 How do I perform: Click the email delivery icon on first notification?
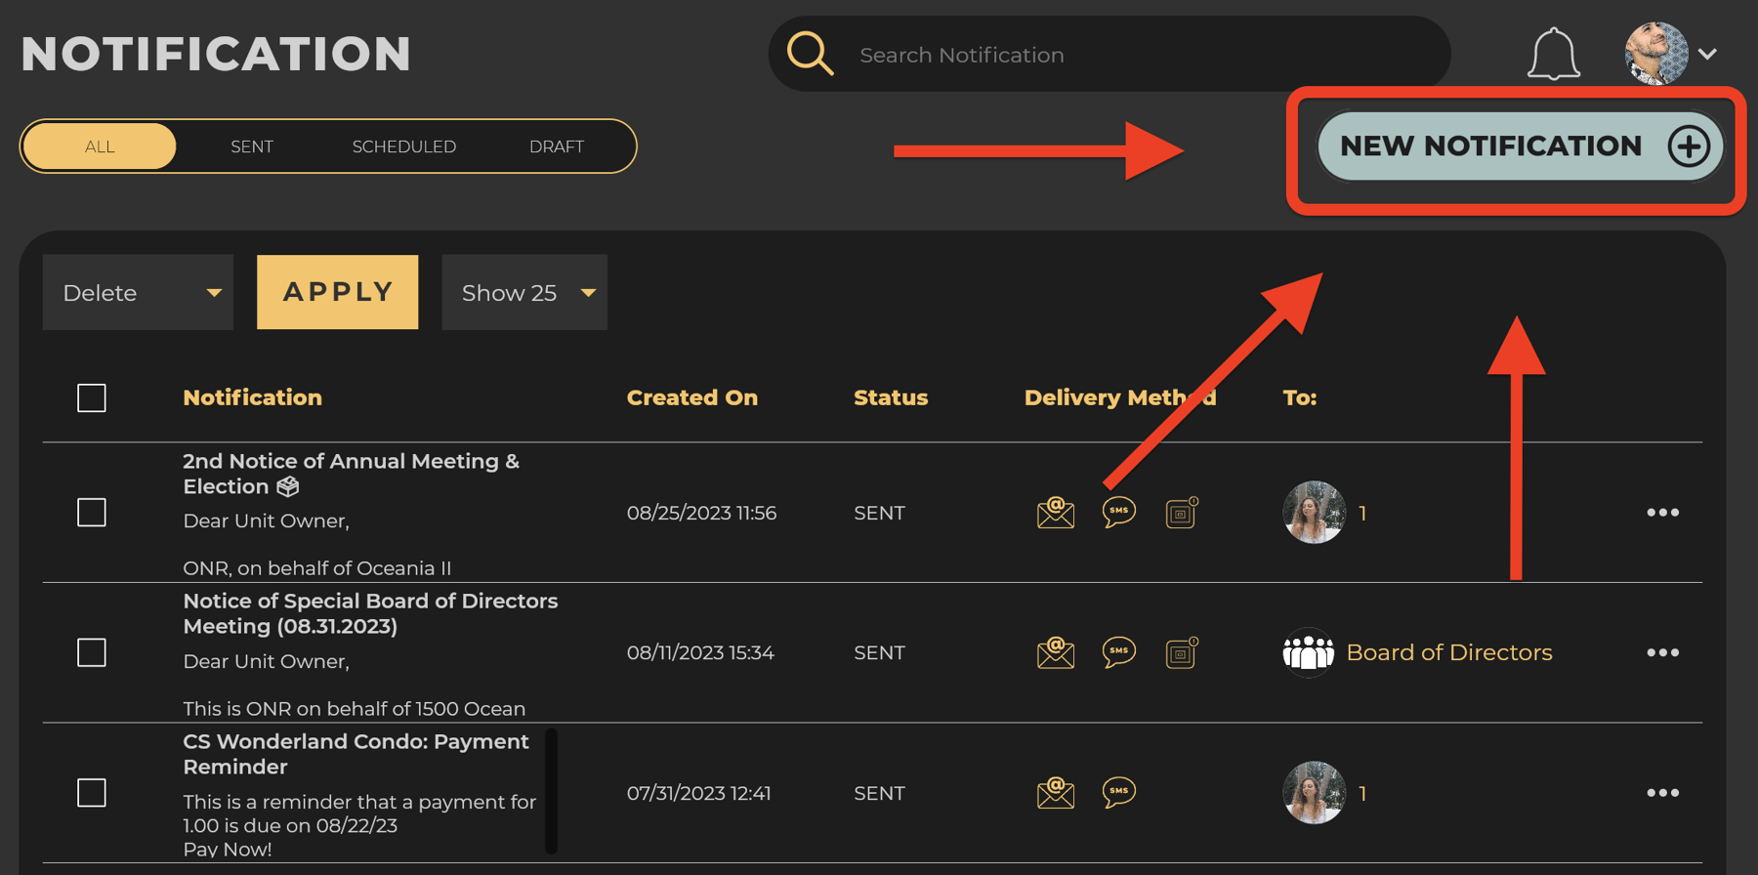[x=1054, y=513]
